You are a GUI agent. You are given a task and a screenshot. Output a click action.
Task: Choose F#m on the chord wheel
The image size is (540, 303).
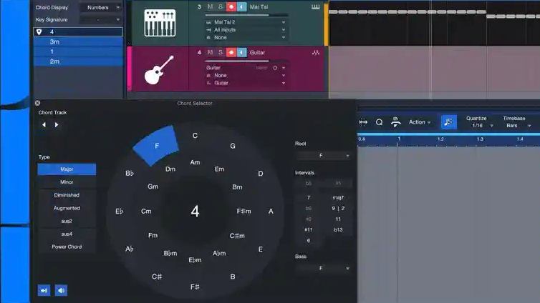(244, 212)
